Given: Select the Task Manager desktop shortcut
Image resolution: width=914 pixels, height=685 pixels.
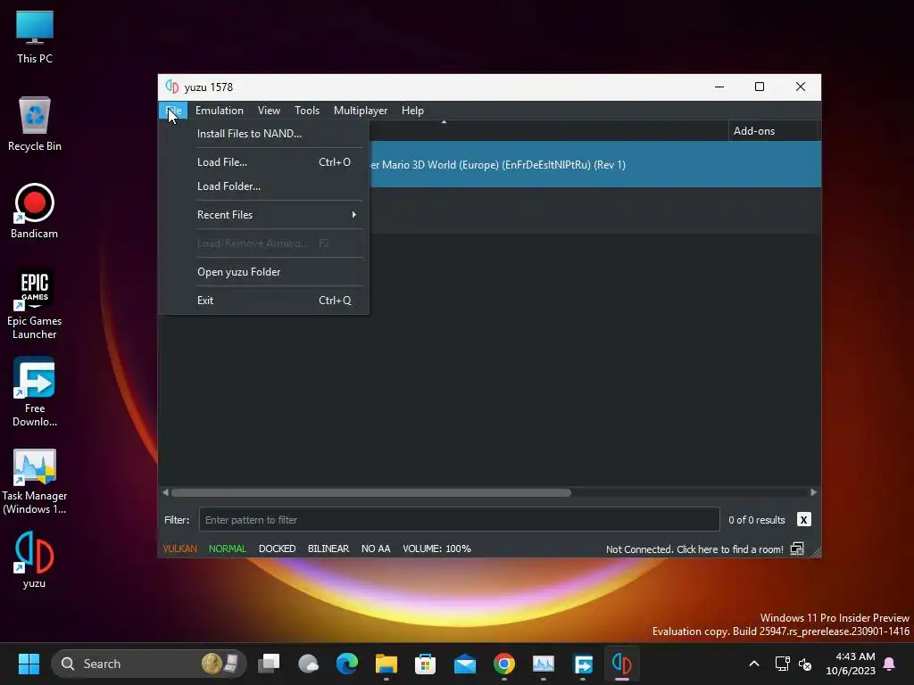Looking at the screenshot, I should pos(35,481).
